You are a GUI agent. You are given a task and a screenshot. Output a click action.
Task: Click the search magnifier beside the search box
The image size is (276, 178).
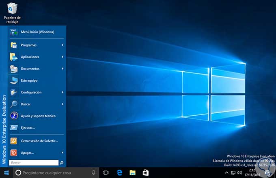click(62, 163)
